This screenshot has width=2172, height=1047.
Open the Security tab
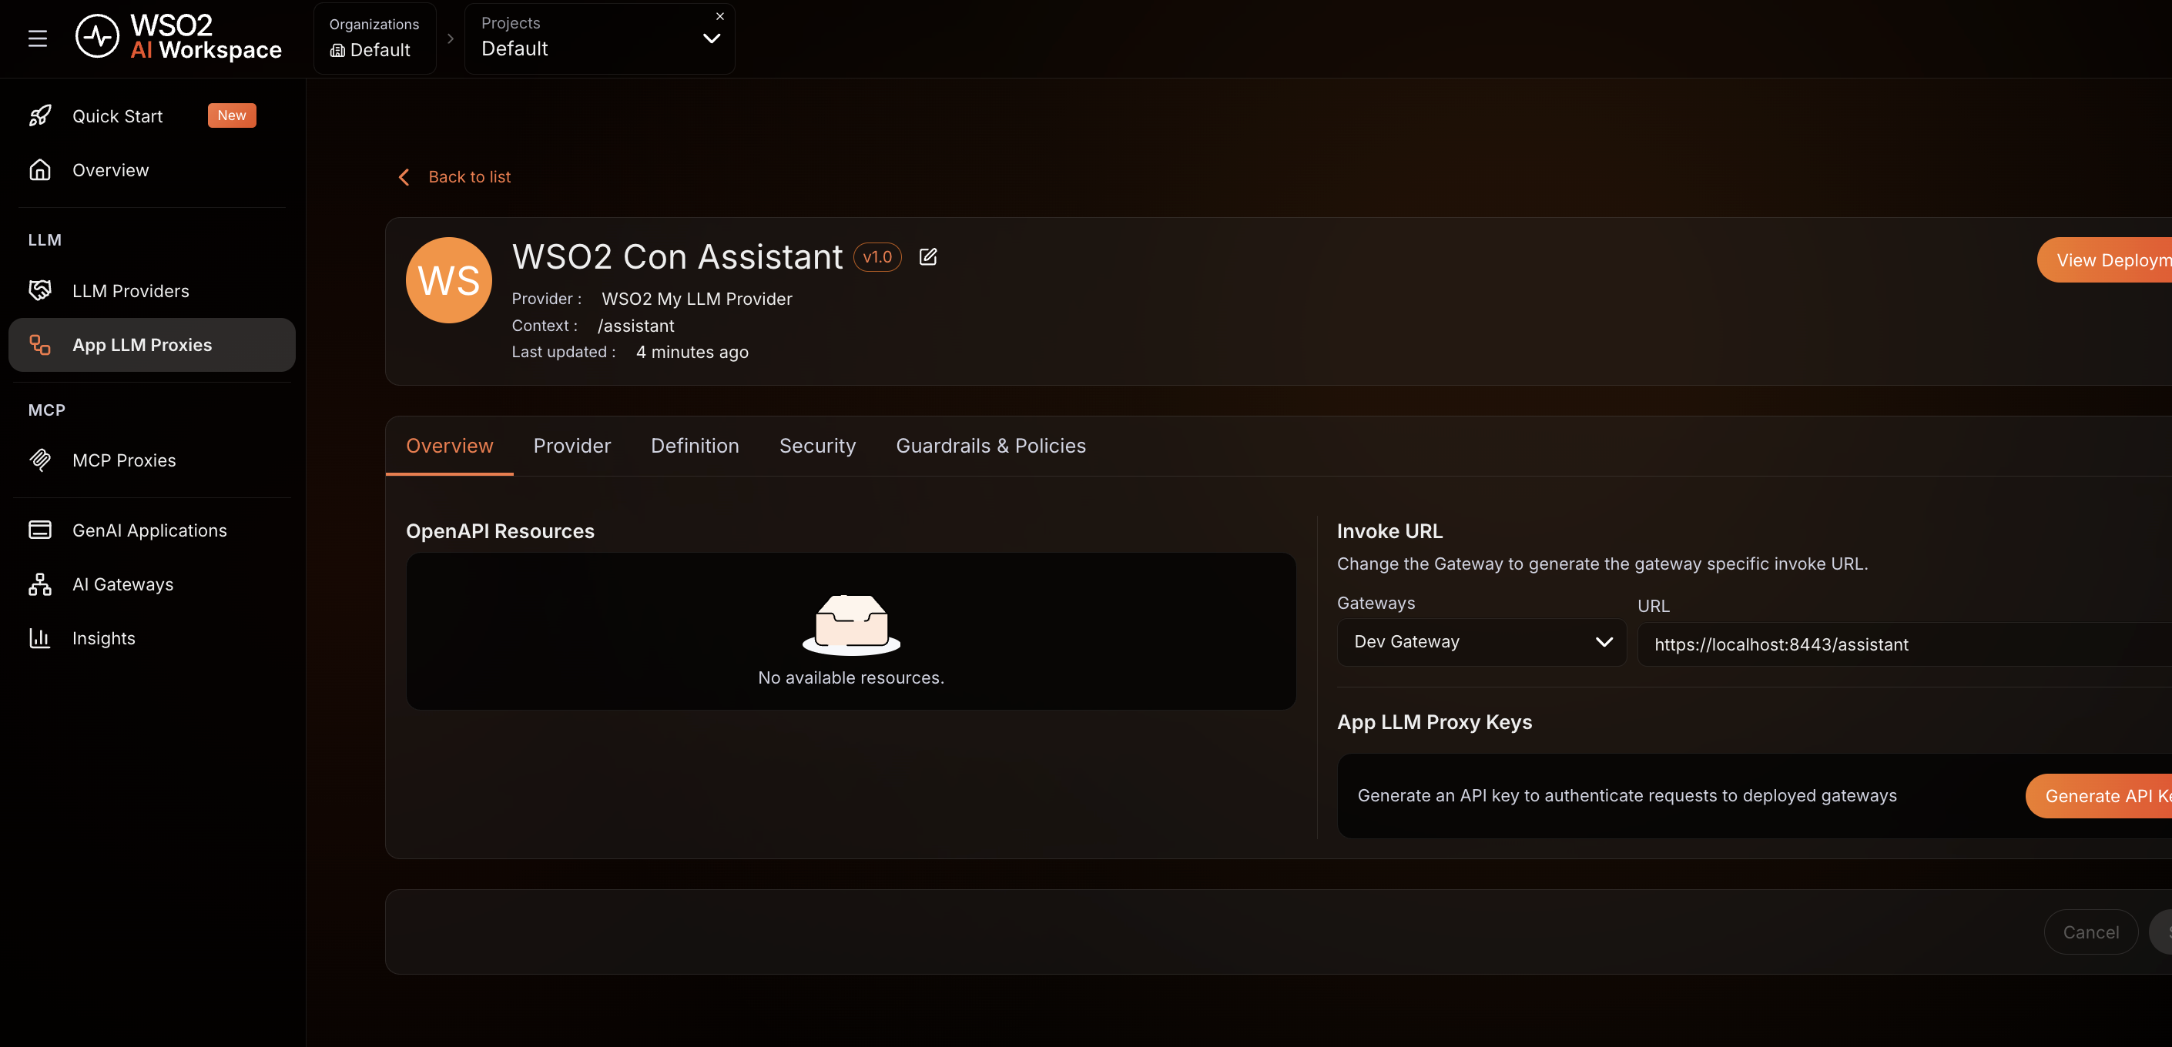tap(817, 446)
